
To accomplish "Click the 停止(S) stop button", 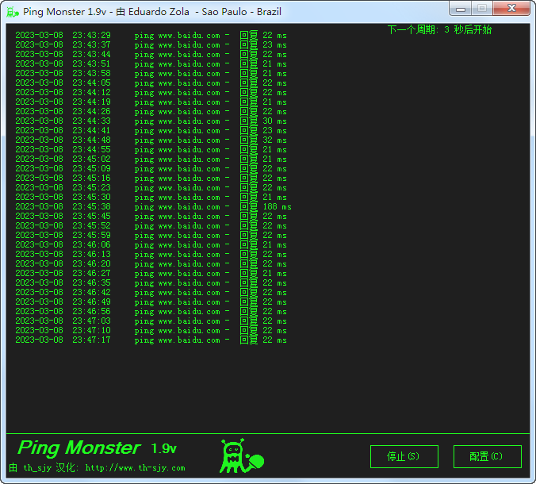I will pyautogui.click(x=404, y=457).
